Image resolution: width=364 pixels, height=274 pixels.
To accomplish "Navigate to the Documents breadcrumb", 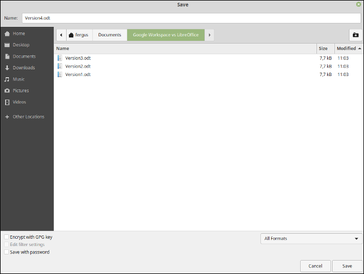I will (110, 35).
